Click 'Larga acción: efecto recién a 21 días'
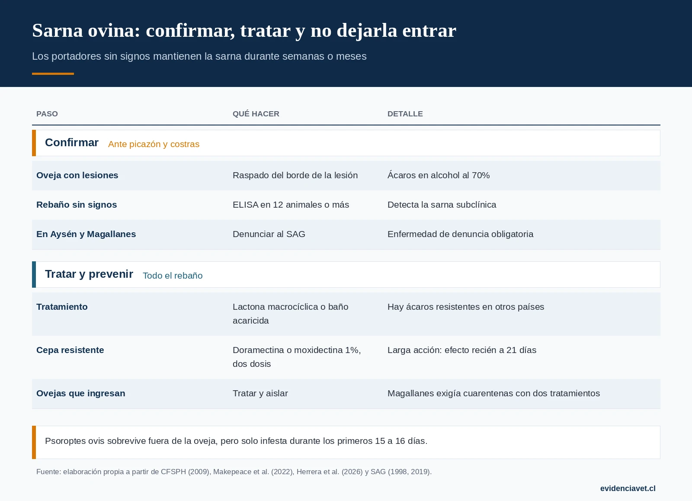This screenshot has width=692, height=501. (x=462, y=350)
